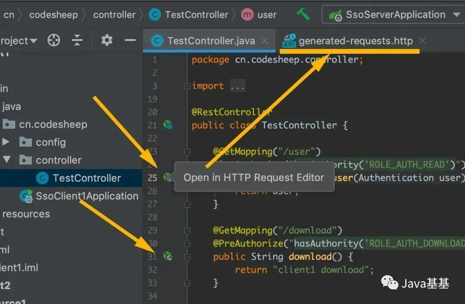Viewport: 465px width, 304px height.
Task: Expand the config folder
Action: [x=6, y=142]
